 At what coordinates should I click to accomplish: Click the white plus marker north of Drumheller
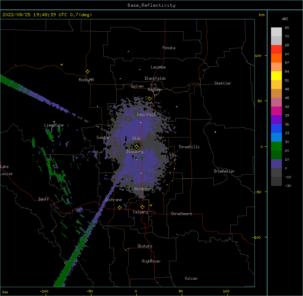215,132
